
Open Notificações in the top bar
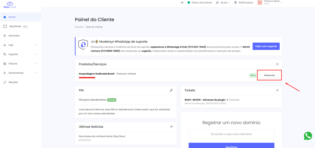(x=244, y=2)
